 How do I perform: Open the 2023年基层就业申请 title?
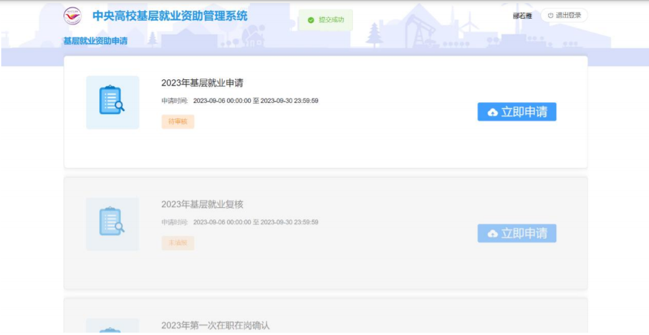(x=202, y=83)
